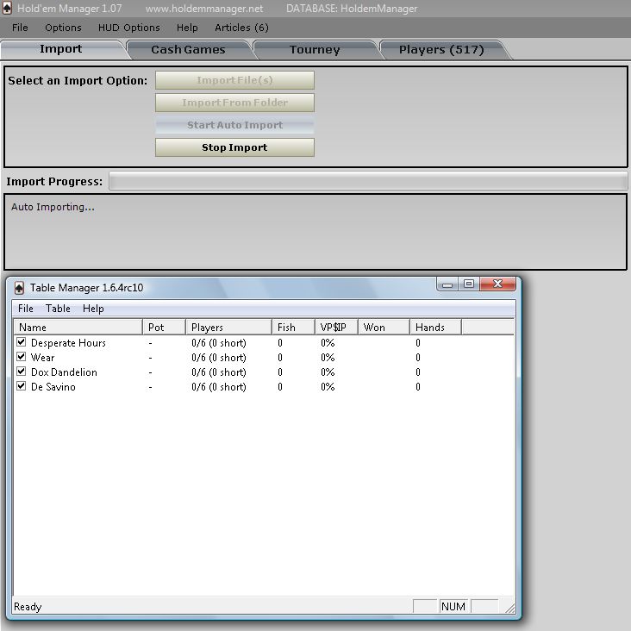Click the www.holdemmanager.net title text
Image resolution: width=631 pixels, height=631 pixels.
(204, 9)
